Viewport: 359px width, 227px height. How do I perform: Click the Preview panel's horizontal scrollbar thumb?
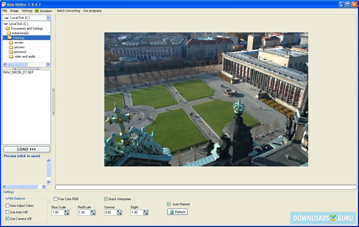coord(23,187)
